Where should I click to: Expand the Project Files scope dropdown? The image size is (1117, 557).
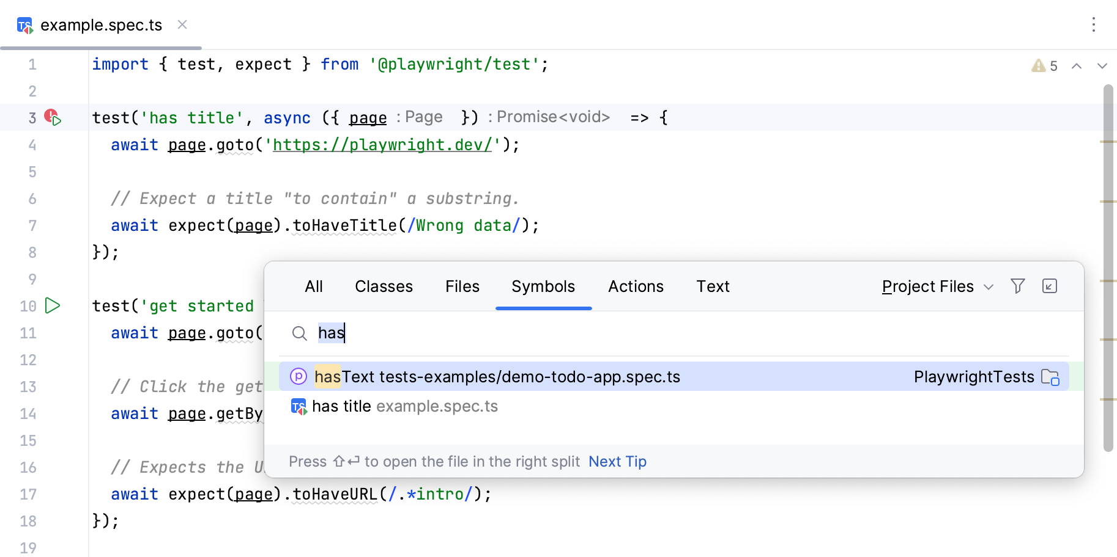tap(937, 286)
